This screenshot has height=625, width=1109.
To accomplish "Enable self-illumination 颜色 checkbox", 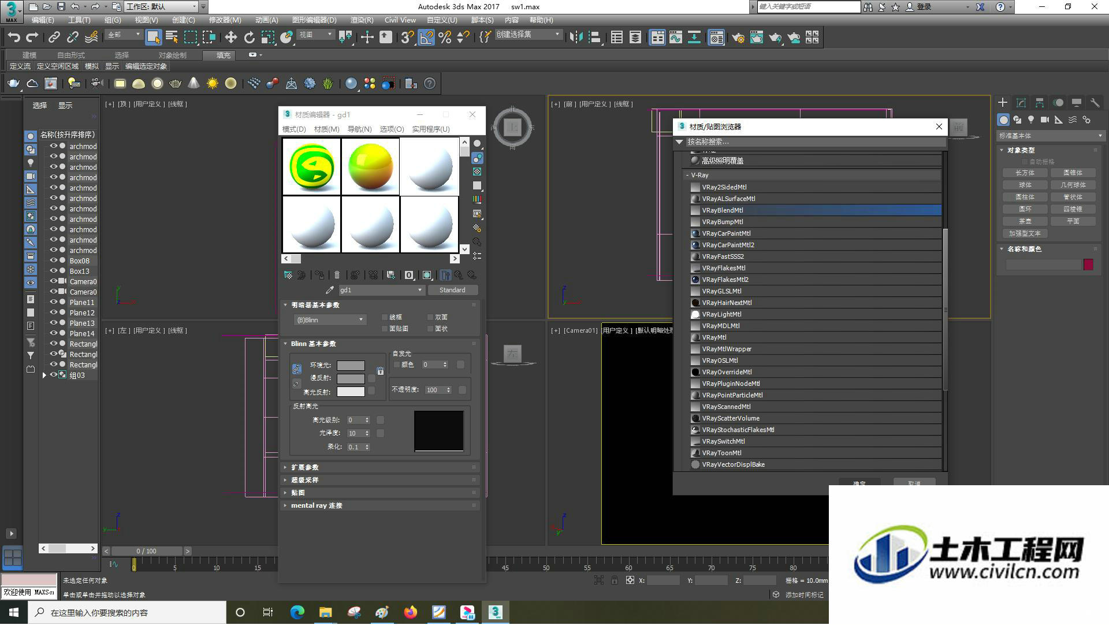I will 397,364.
